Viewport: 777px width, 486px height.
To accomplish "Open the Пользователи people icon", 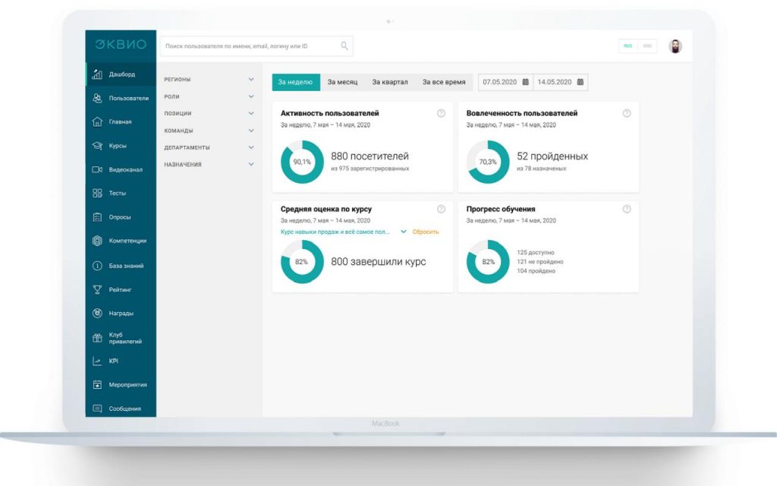I will coord(97,98).
